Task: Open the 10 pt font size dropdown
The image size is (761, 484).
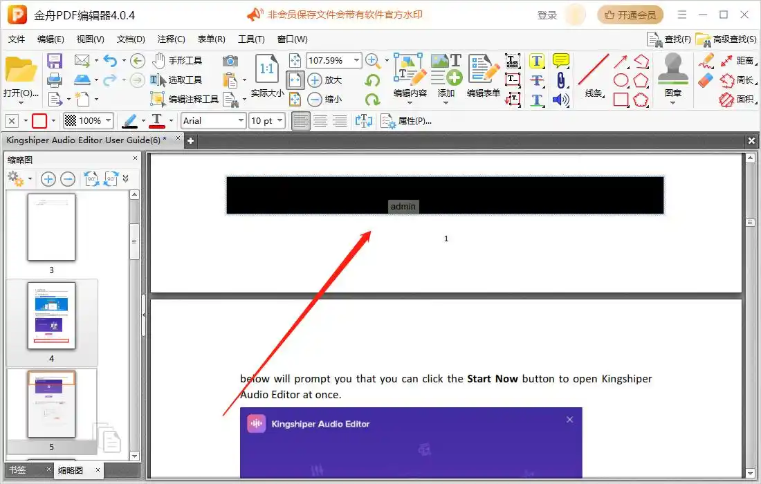Action: coord(279,121)
